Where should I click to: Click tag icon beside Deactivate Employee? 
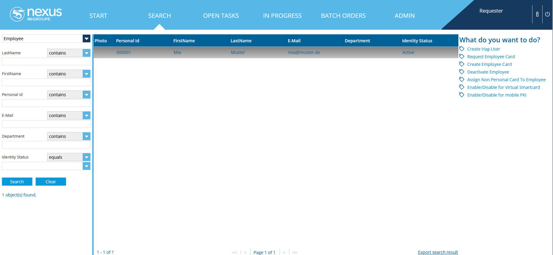[x=462, y=72]
